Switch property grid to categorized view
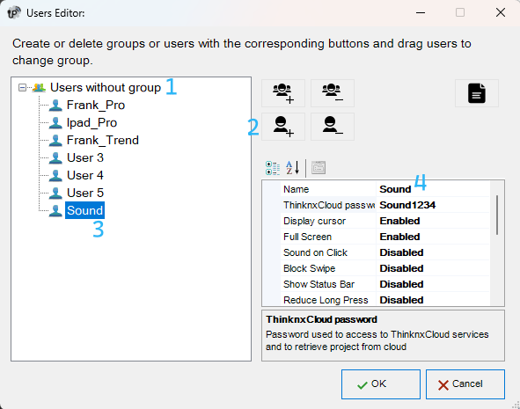Screen dimensions: 520x409 (x=273, y=168)
